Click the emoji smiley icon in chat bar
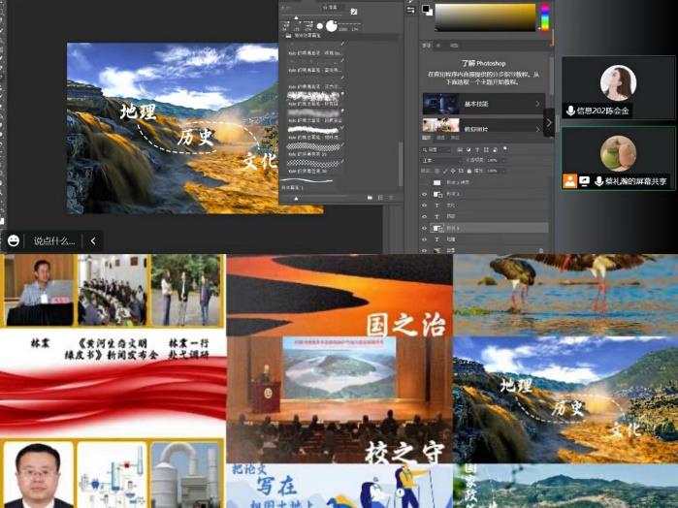This screenshot has width=678, height=508. pyautogui.click(x=14, y=240)
